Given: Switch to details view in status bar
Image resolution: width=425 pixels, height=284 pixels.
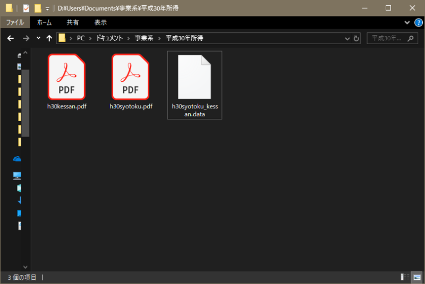Looking at the screenshot, I should [x=405, y=277].
